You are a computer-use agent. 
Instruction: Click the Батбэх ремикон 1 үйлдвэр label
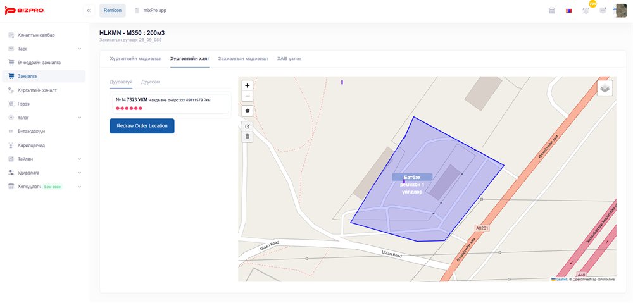point(412,184)
